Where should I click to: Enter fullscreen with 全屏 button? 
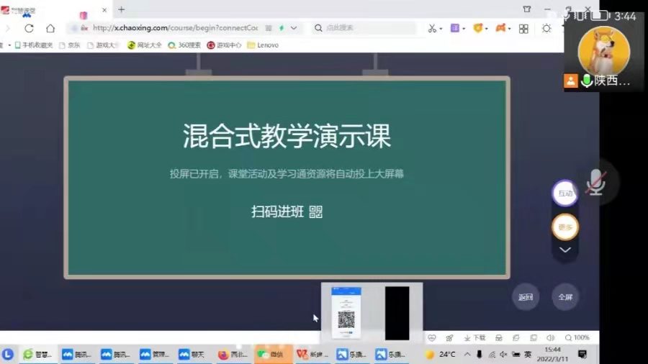[x=565, y=297]
